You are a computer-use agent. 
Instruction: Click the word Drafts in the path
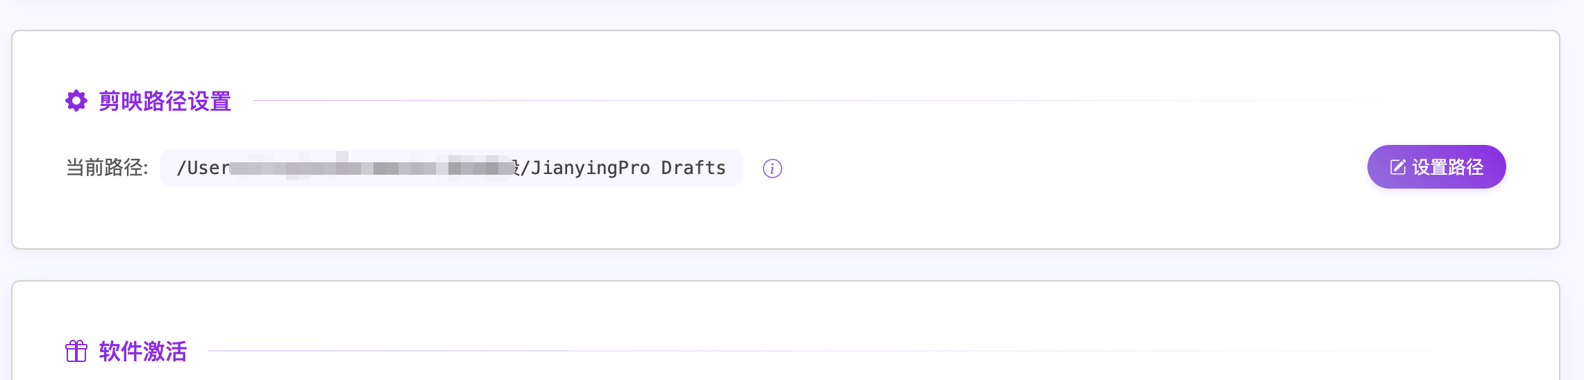point(693,168)
